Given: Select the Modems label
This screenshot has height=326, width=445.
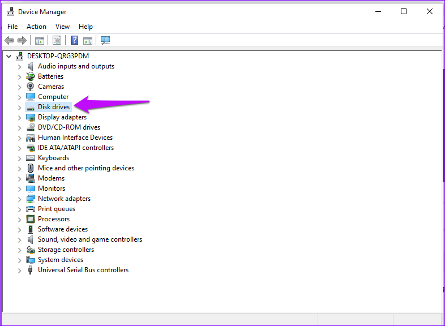Looking at the screenshot, I should click(52, 178).
